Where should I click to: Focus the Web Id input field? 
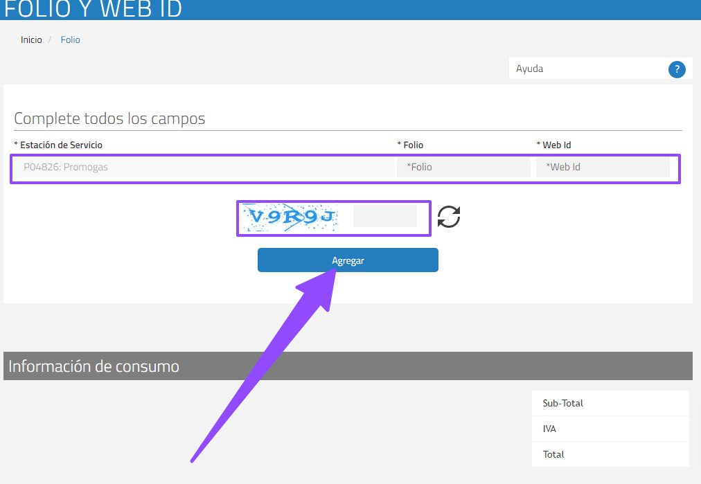tap(602, 167)
